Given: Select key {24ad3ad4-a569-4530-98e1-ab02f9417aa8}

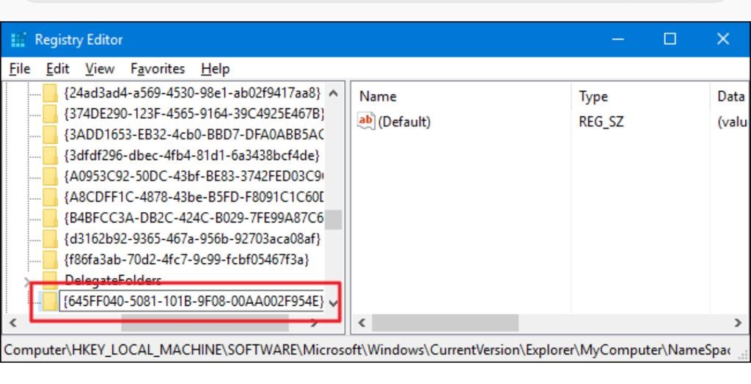Looking at the screenshot, I should point(191,93).
